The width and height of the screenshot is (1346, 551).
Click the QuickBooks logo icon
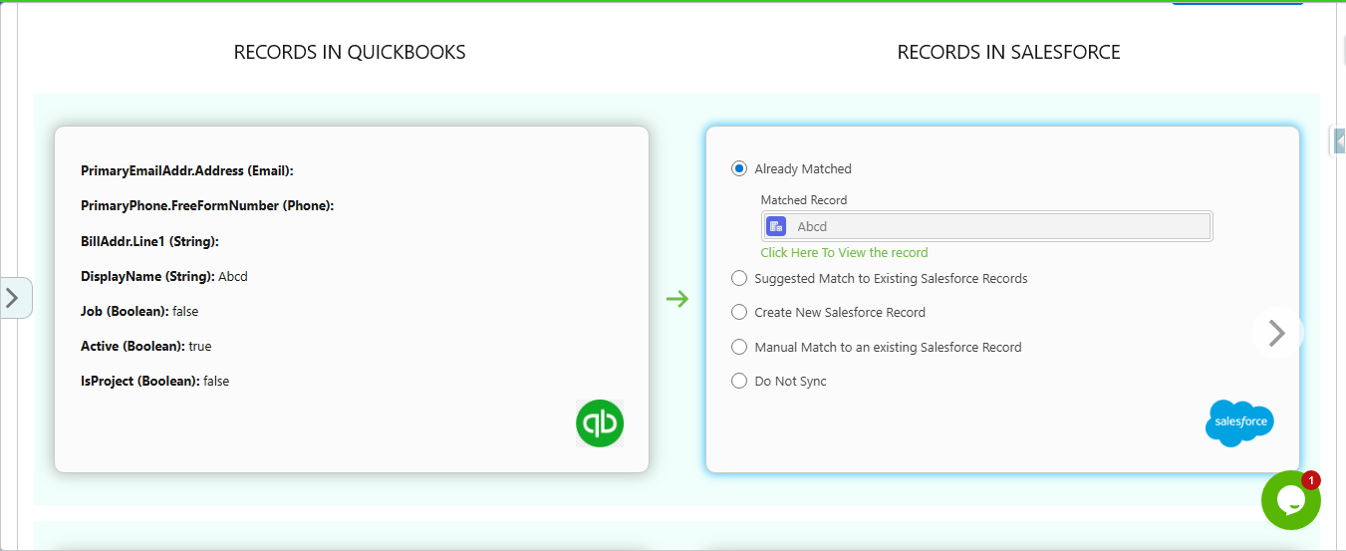pos(600,422)
